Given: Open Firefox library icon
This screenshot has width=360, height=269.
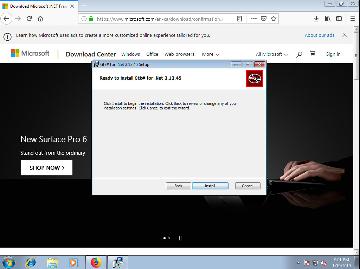Looking at the screenshot, I should tap(328, 19).
